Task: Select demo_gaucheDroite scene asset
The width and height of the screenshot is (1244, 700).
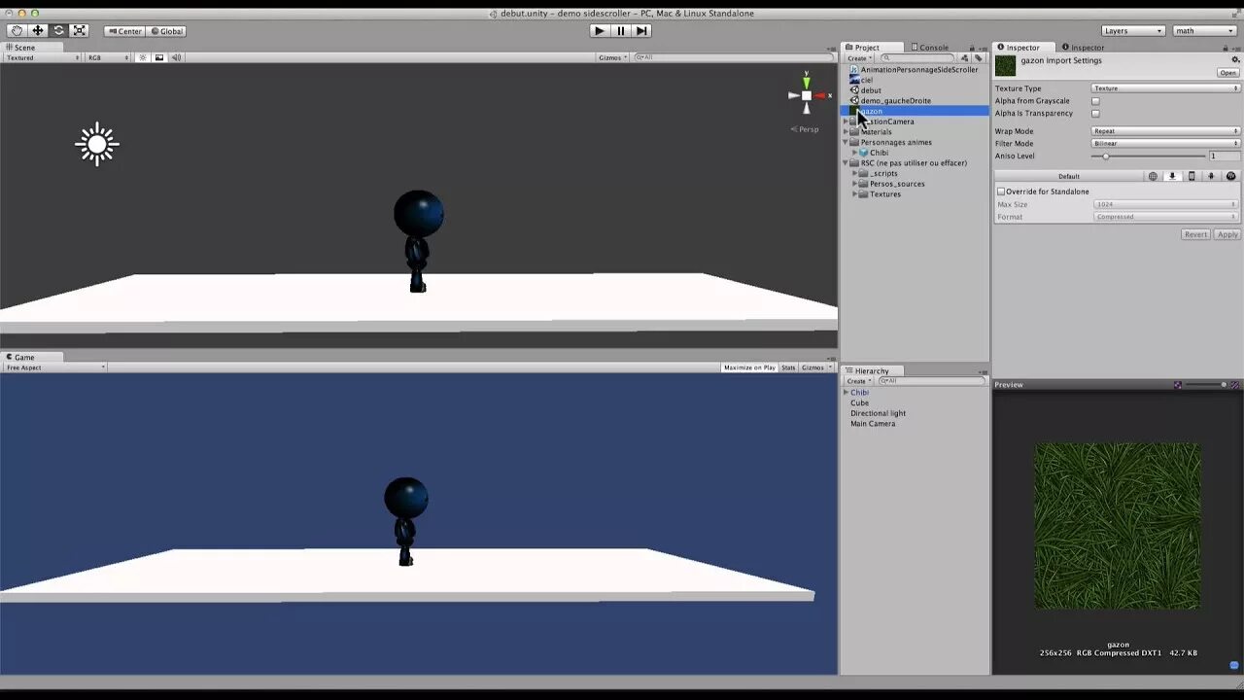Action: (890, 100)
